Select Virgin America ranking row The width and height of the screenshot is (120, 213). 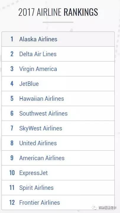58,69
